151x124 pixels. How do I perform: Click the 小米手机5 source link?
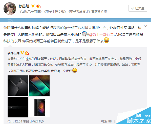(x=37, y=121)
